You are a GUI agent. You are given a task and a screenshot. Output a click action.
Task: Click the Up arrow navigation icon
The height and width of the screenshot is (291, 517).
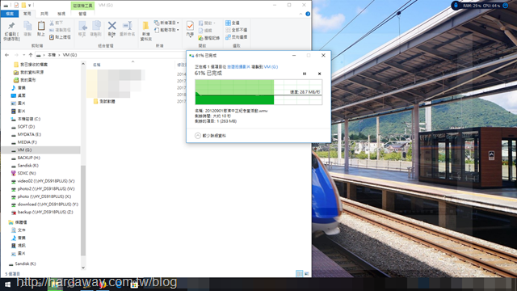(x=31, y=55)
